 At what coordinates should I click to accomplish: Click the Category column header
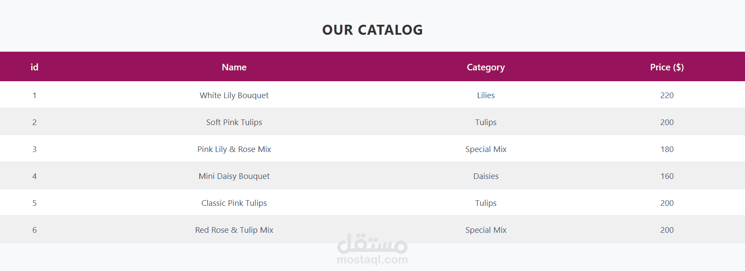coord(486,67)
